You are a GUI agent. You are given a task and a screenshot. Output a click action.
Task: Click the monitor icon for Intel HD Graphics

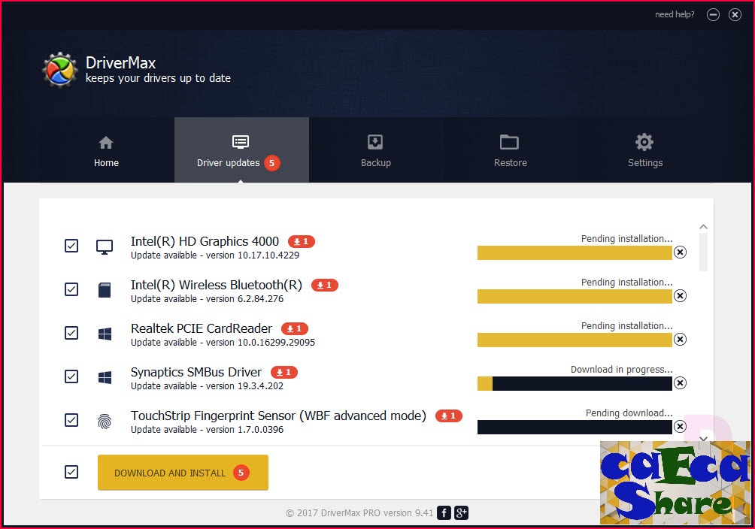(x=105, y=247)
